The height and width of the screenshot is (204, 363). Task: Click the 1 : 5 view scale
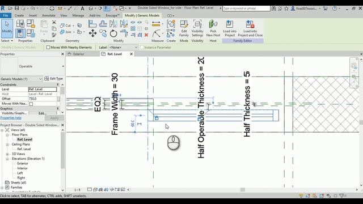coord(77,190)
